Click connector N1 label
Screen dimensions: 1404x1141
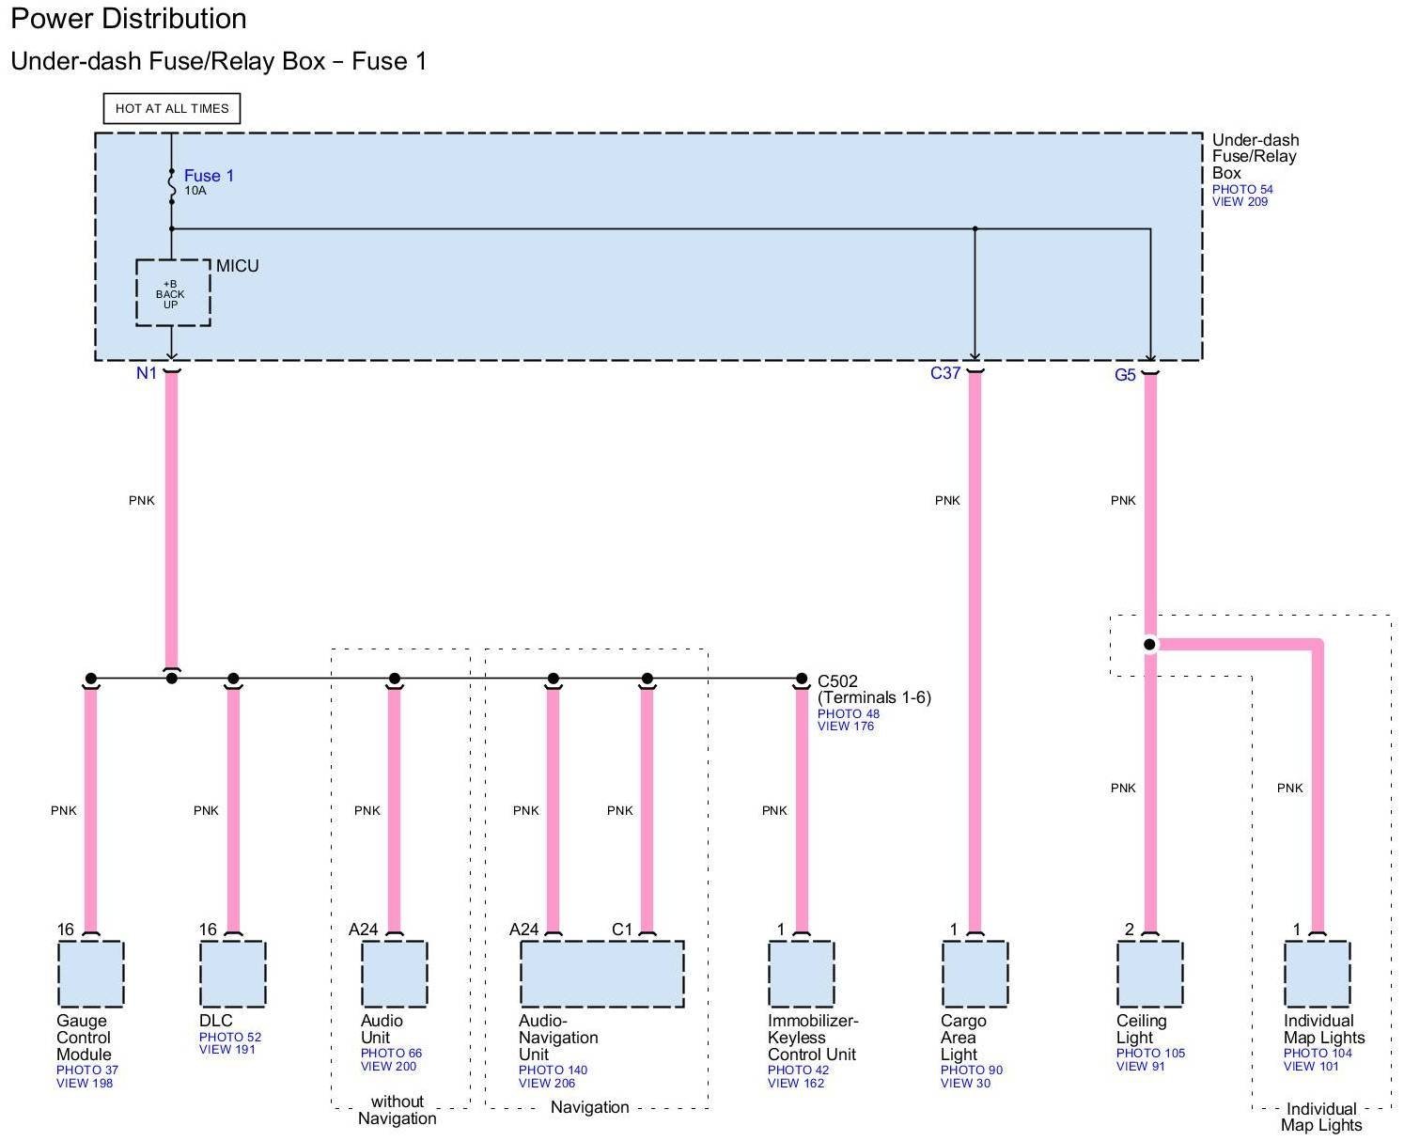146,373
